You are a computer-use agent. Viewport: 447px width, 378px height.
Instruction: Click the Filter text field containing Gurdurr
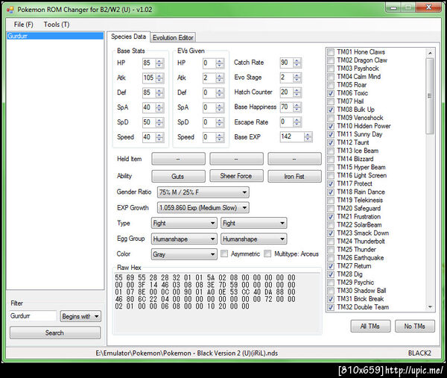pos(33,316)
